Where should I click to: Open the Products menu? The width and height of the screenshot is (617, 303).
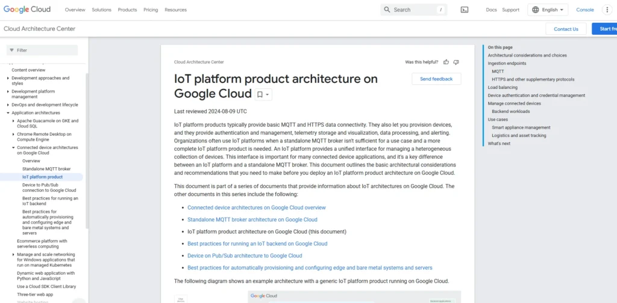pyautogui.click(x=128, y=10)
